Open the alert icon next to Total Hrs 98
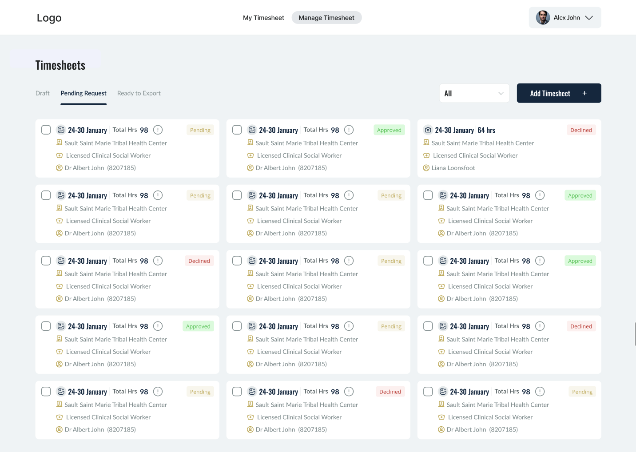Viewport: 636px width, 452px height. (158, 130)
